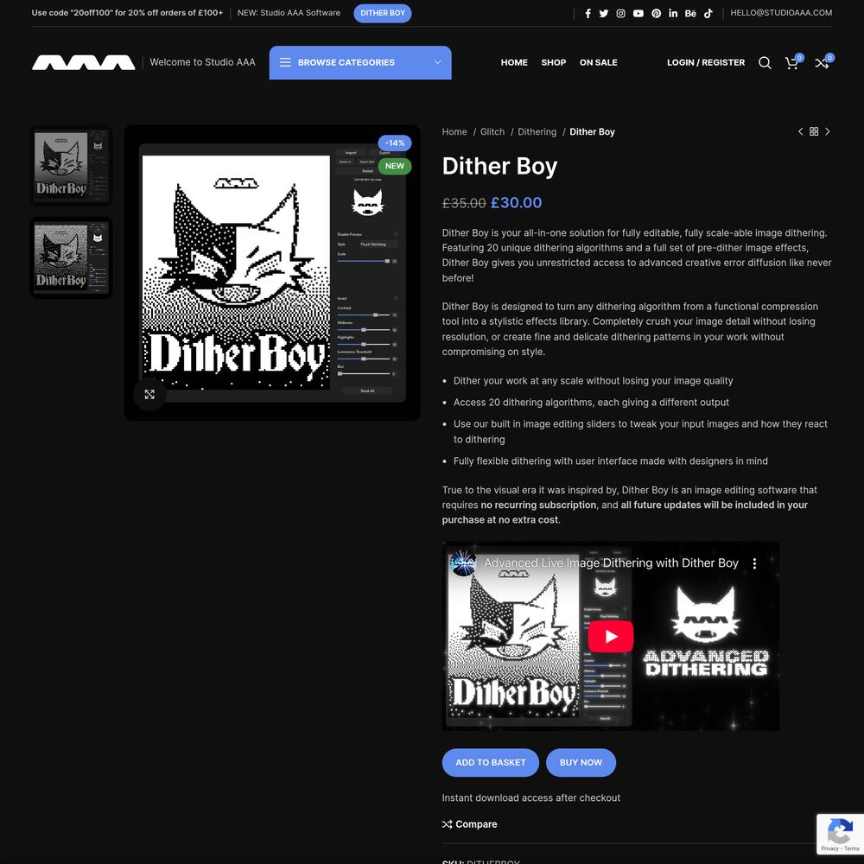Go to Home in the breadcrumb

tap(454, 132)
